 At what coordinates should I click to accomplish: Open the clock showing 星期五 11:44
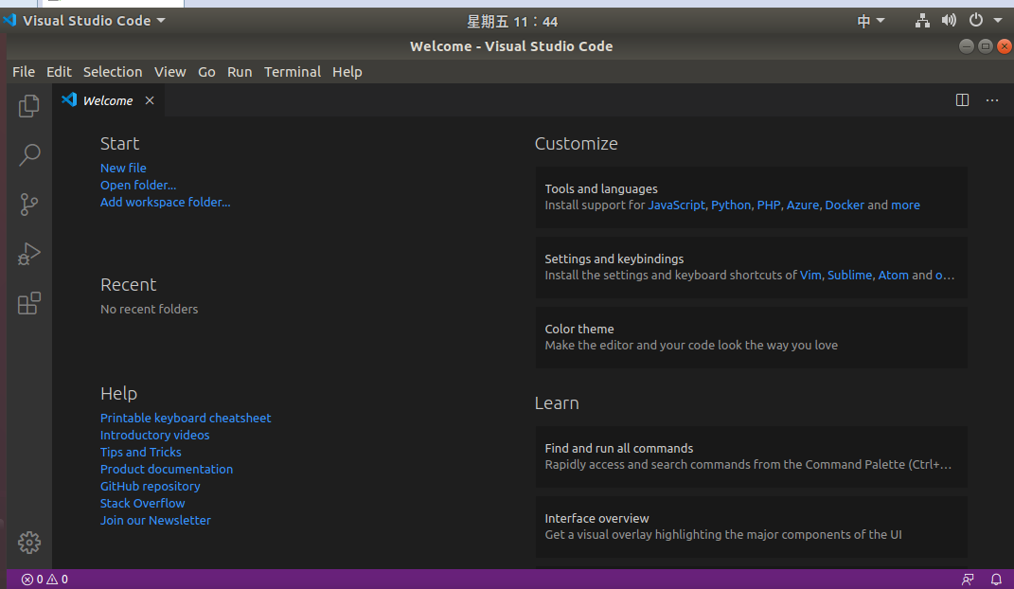click(x=512, y=22)
